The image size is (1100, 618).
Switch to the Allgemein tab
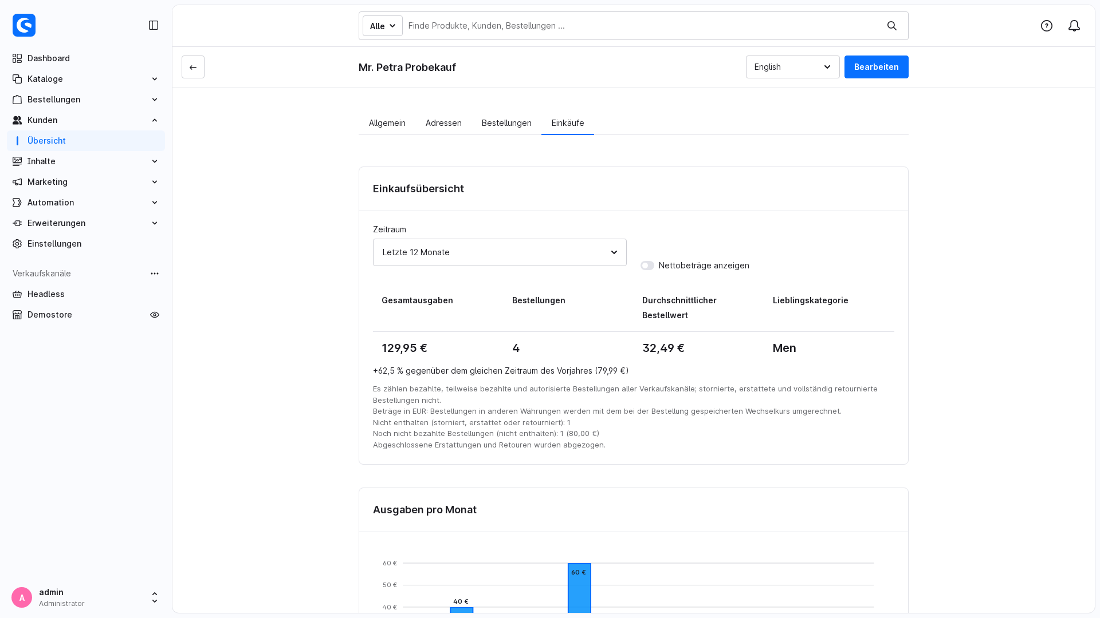pyautogui.click(x=387, y=123)
